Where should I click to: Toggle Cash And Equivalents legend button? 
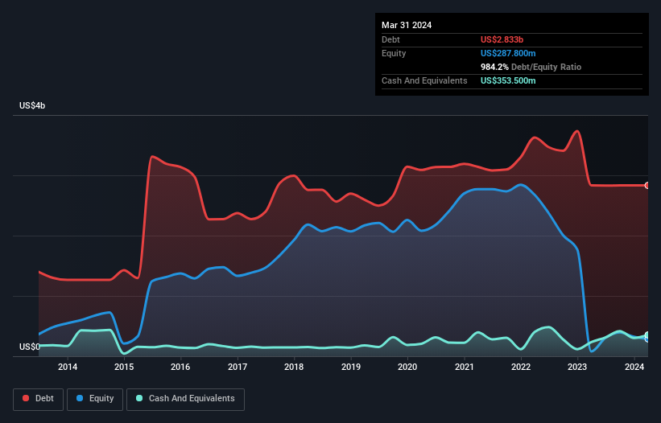(185, 399)
